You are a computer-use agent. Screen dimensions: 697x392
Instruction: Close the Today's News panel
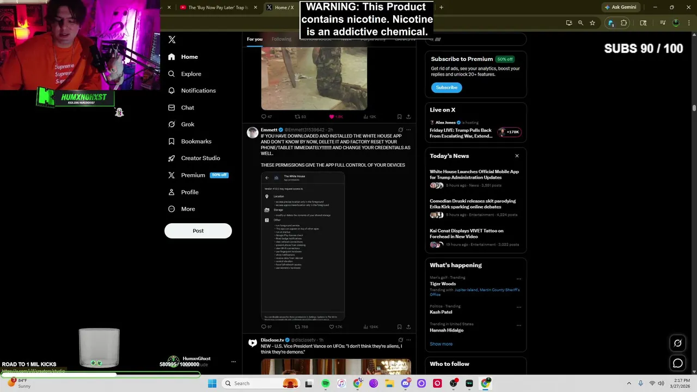[x=517, y=156]
